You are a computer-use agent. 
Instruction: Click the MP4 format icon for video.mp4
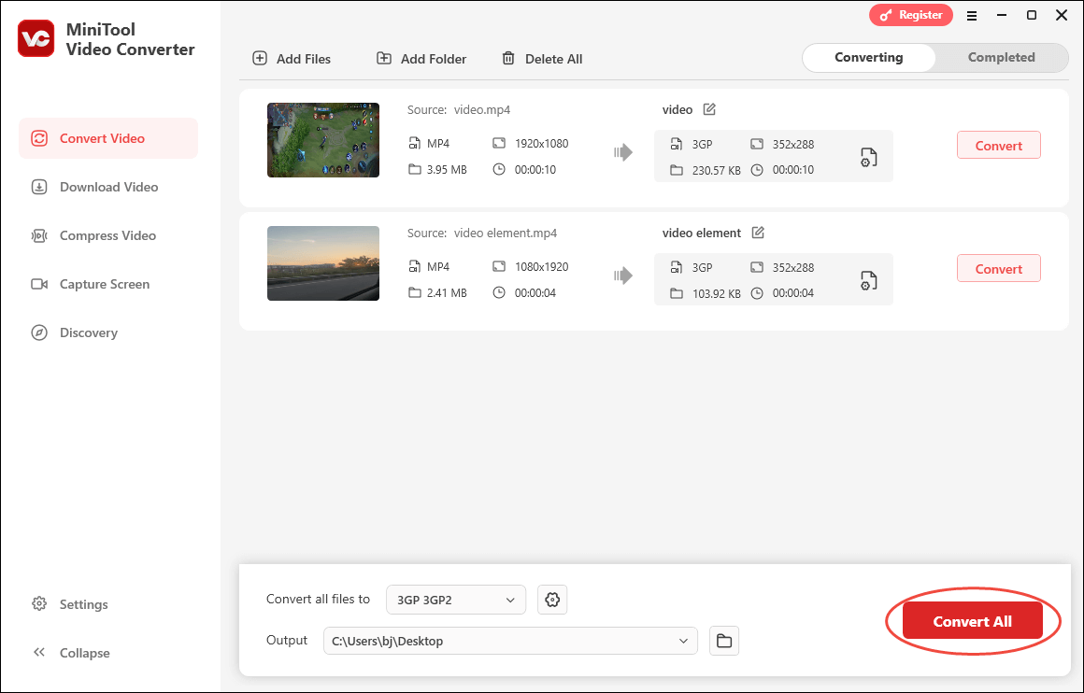coord(414,143)
